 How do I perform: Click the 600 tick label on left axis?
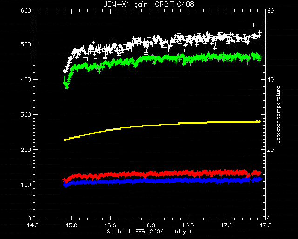point(26,11)
